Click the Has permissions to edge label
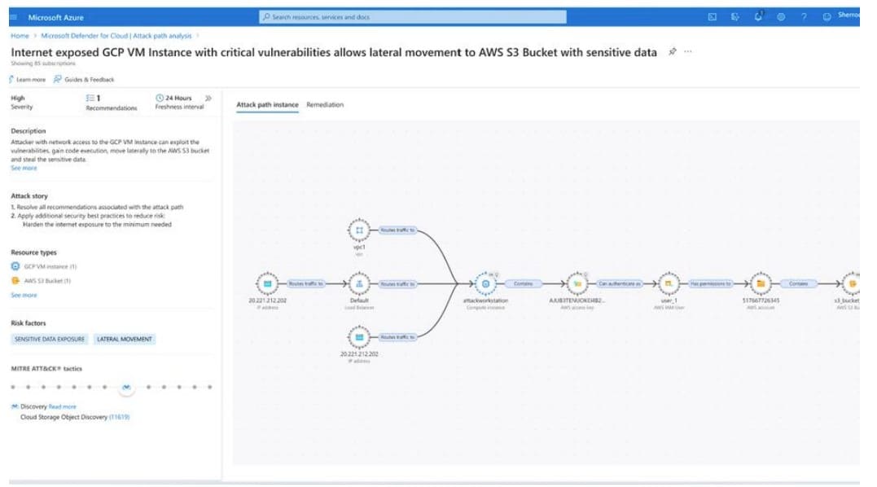This screenshot has width=877, height=487. [x=710, y=284]
